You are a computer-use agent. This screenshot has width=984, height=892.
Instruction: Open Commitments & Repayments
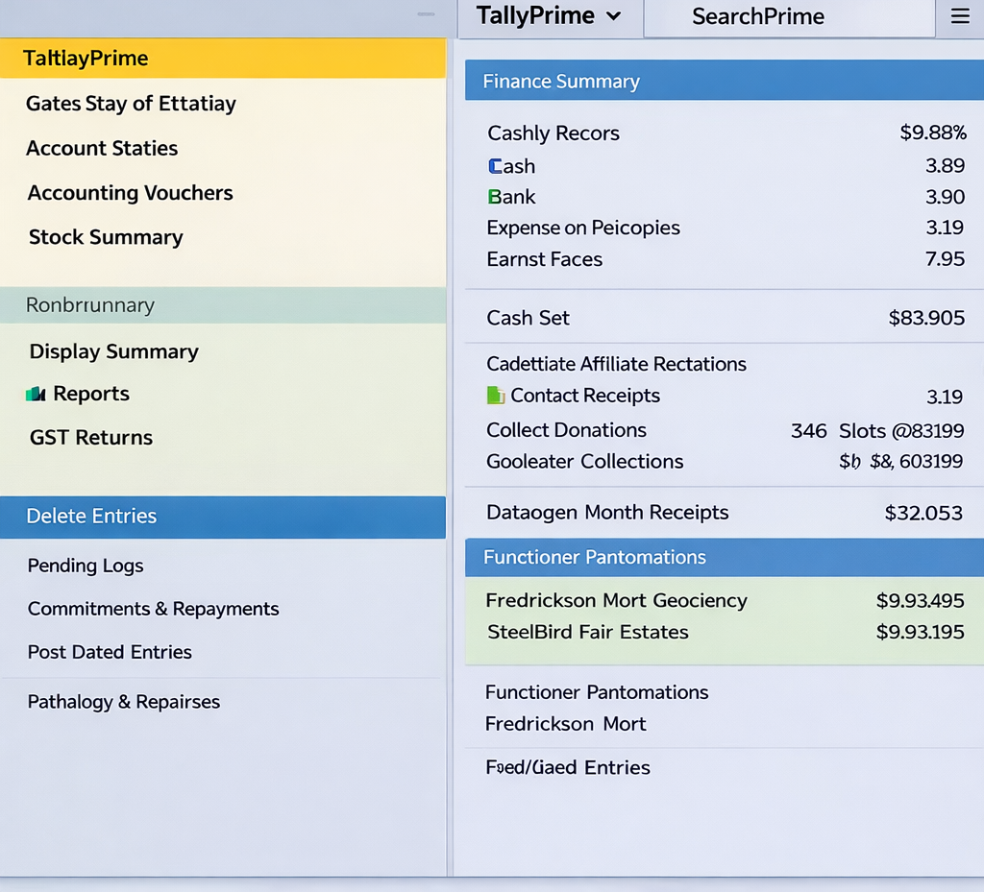153,609
